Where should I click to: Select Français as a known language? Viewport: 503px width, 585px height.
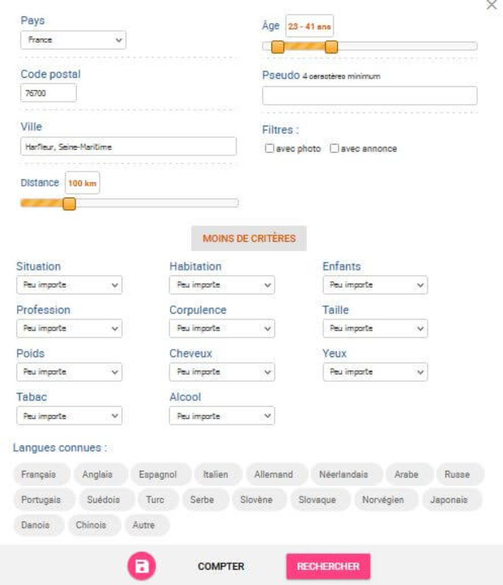pos(38,474)
